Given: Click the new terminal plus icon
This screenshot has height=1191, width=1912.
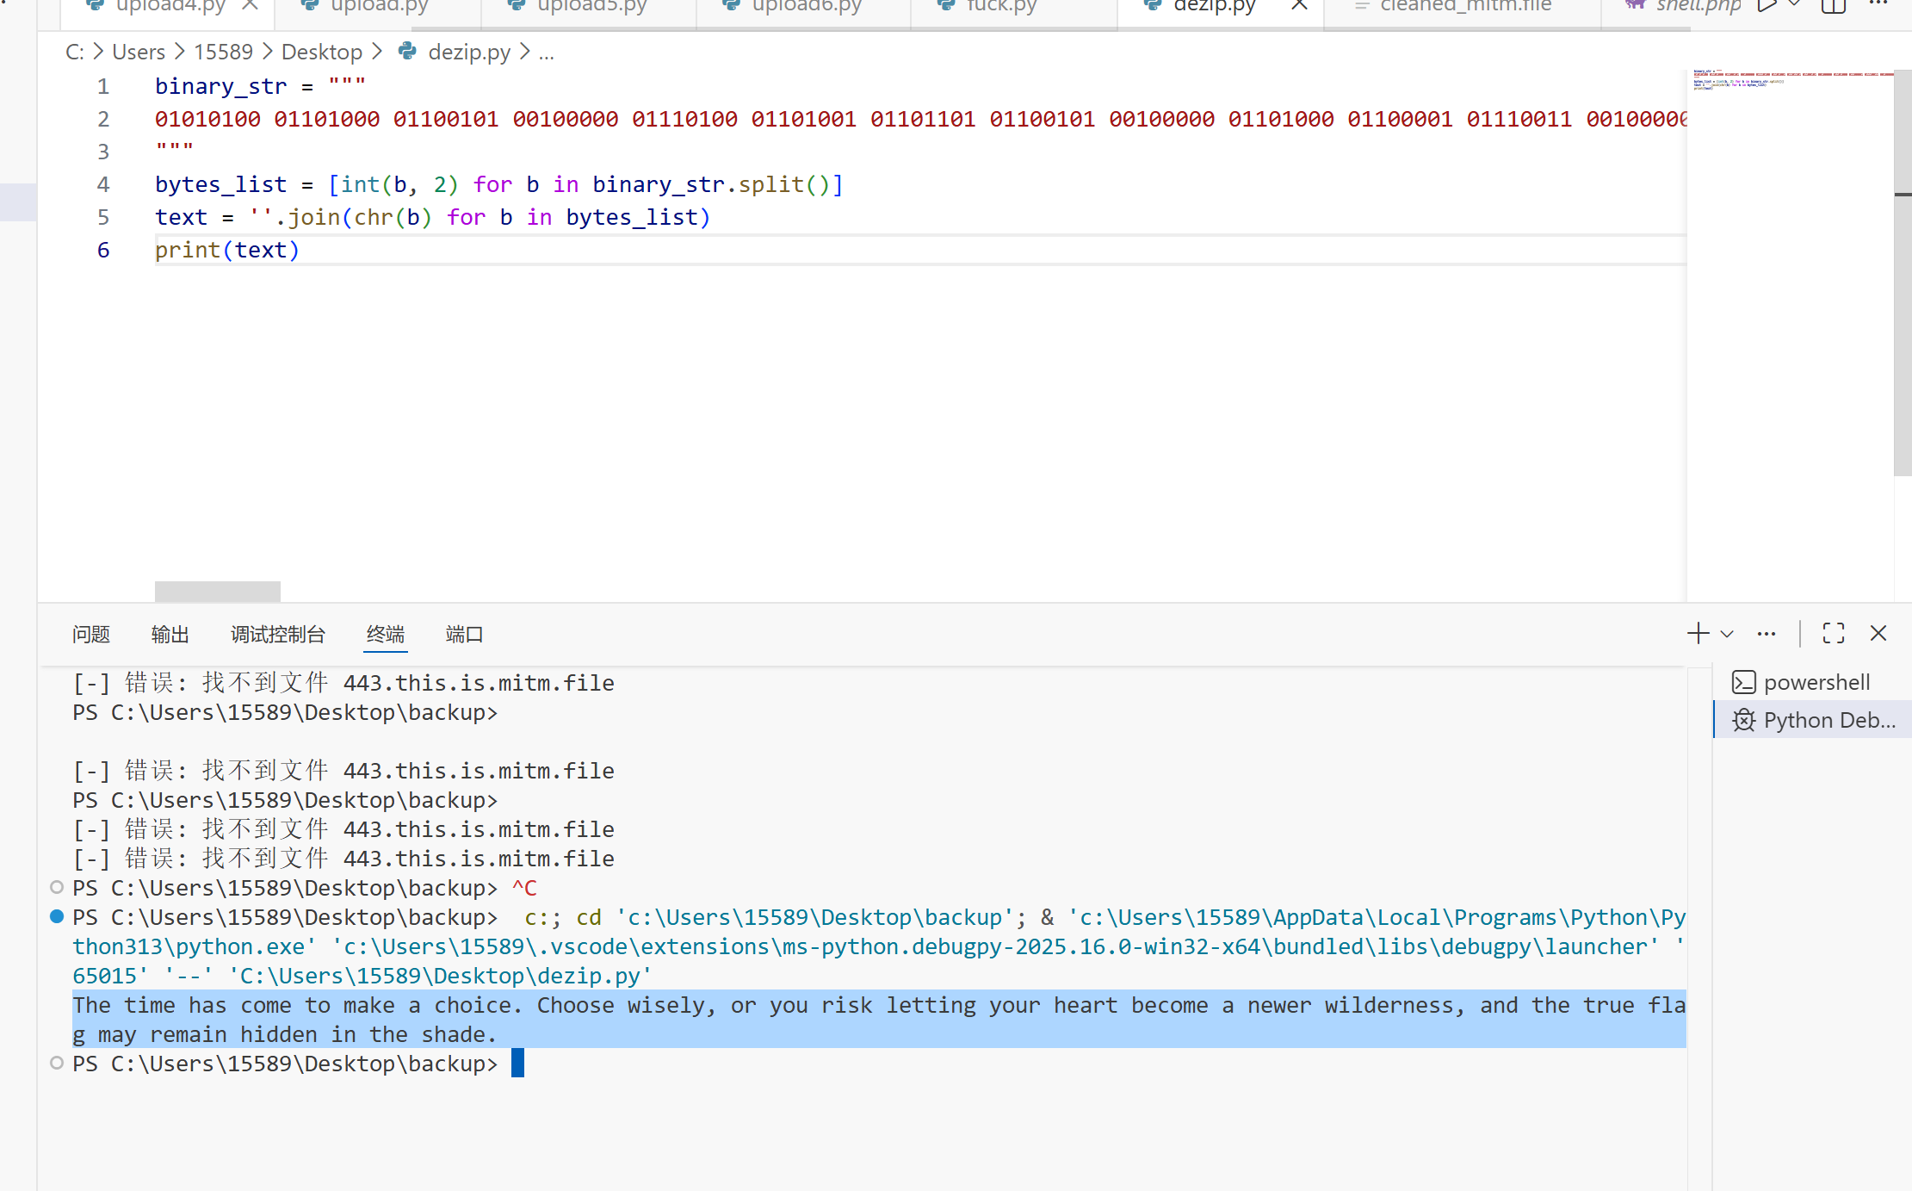Looking at the screenshot, I should pyautogui.click(x=1698, y=634).
